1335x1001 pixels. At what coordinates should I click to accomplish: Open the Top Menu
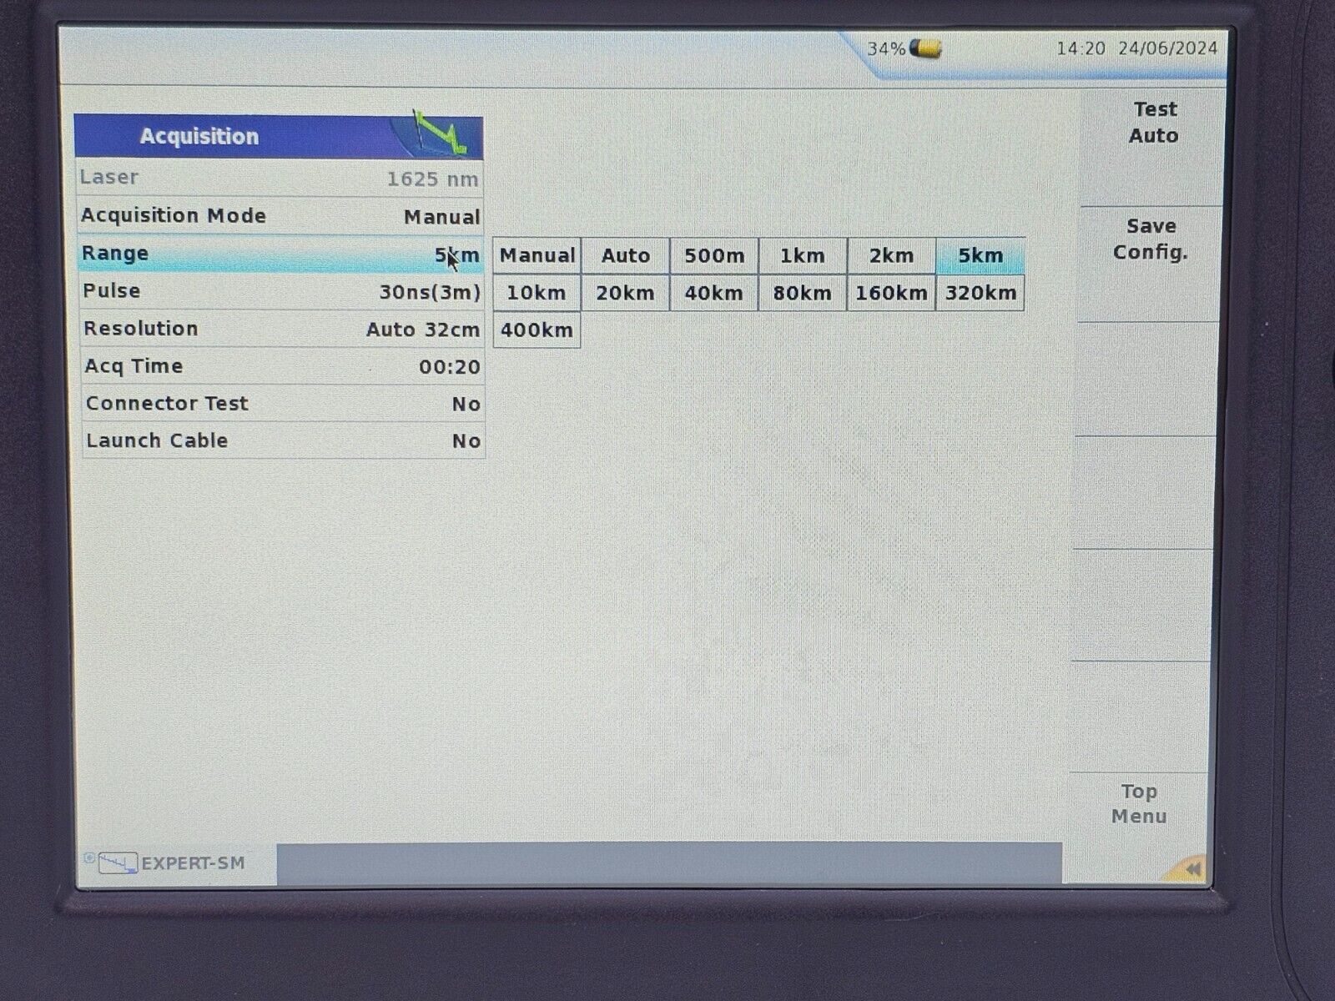1139,803
